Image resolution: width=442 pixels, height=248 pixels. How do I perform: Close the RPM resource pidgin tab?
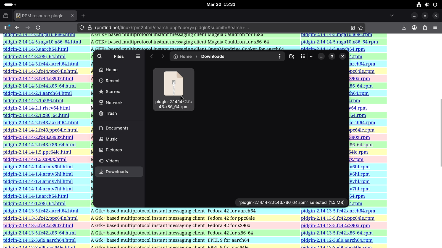tap(72, 16)
